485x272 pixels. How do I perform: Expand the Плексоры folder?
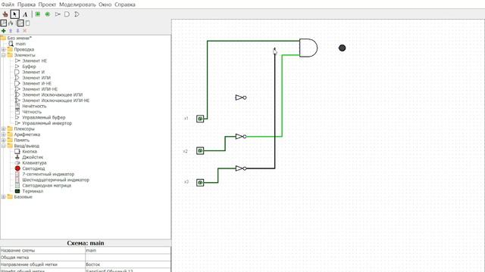(x=3, y=129)
